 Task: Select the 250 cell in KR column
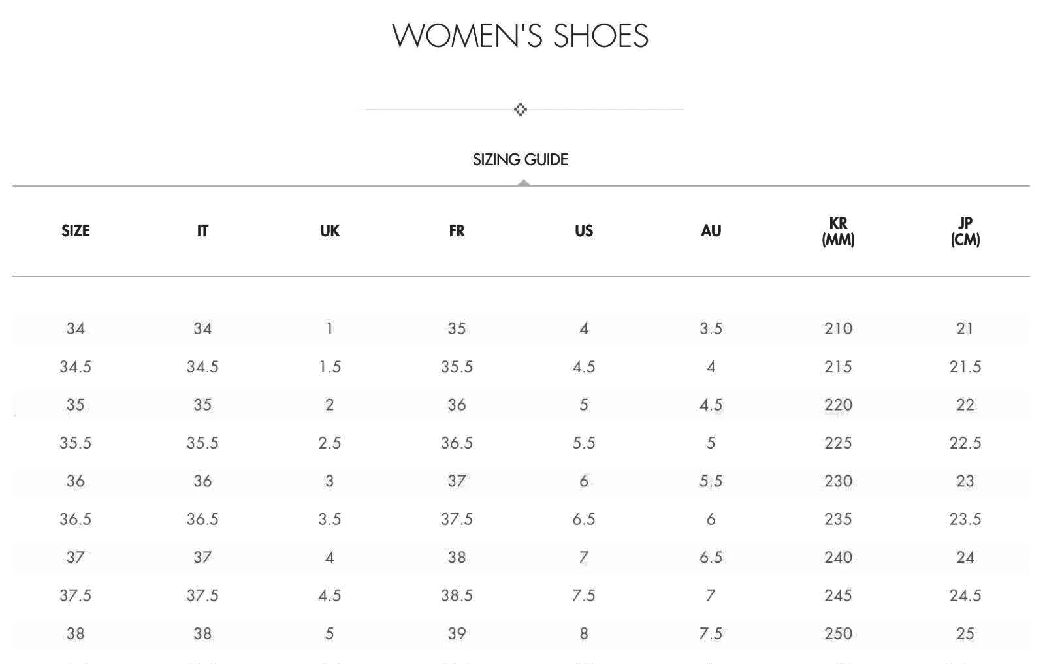(x=838, y=633)
